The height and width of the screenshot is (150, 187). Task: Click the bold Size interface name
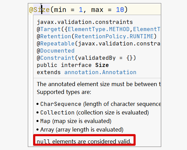tap(102, 65)
